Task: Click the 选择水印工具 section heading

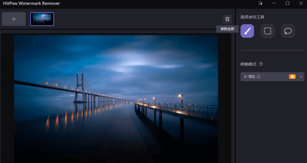Action: (252, 17)
